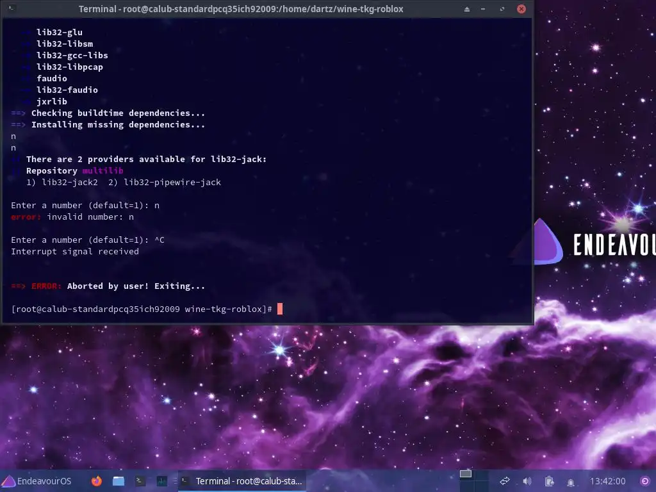
Task: Shade the terminal window with the roll-up button
Action: point(467,9)
